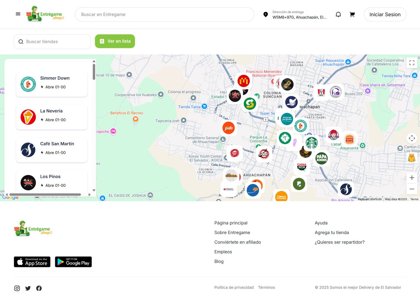The image size is (420, 301).
Task: Download on the App Store
Action: (32, 262)
